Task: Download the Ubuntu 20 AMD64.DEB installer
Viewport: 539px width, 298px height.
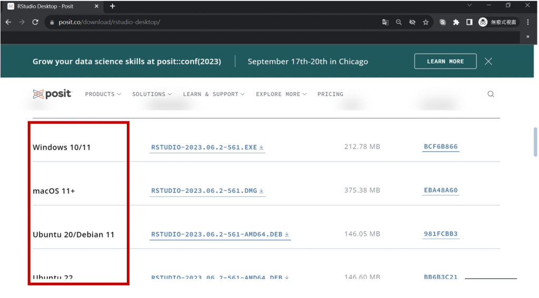Action: (x=220, y=234)
